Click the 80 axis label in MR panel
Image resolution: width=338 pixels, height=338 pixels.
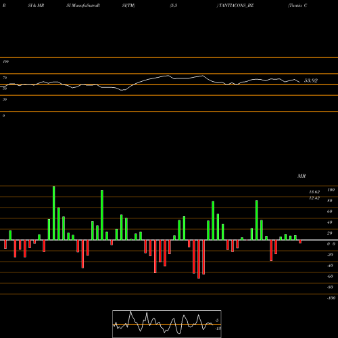(x=329, y=201)
